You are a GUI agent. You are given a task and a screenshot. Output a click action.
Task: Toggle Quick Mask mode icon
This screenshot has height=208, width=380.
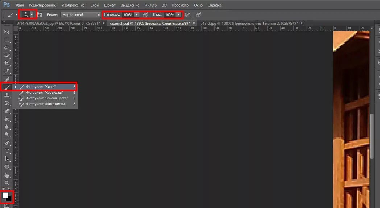click(7, 206)
